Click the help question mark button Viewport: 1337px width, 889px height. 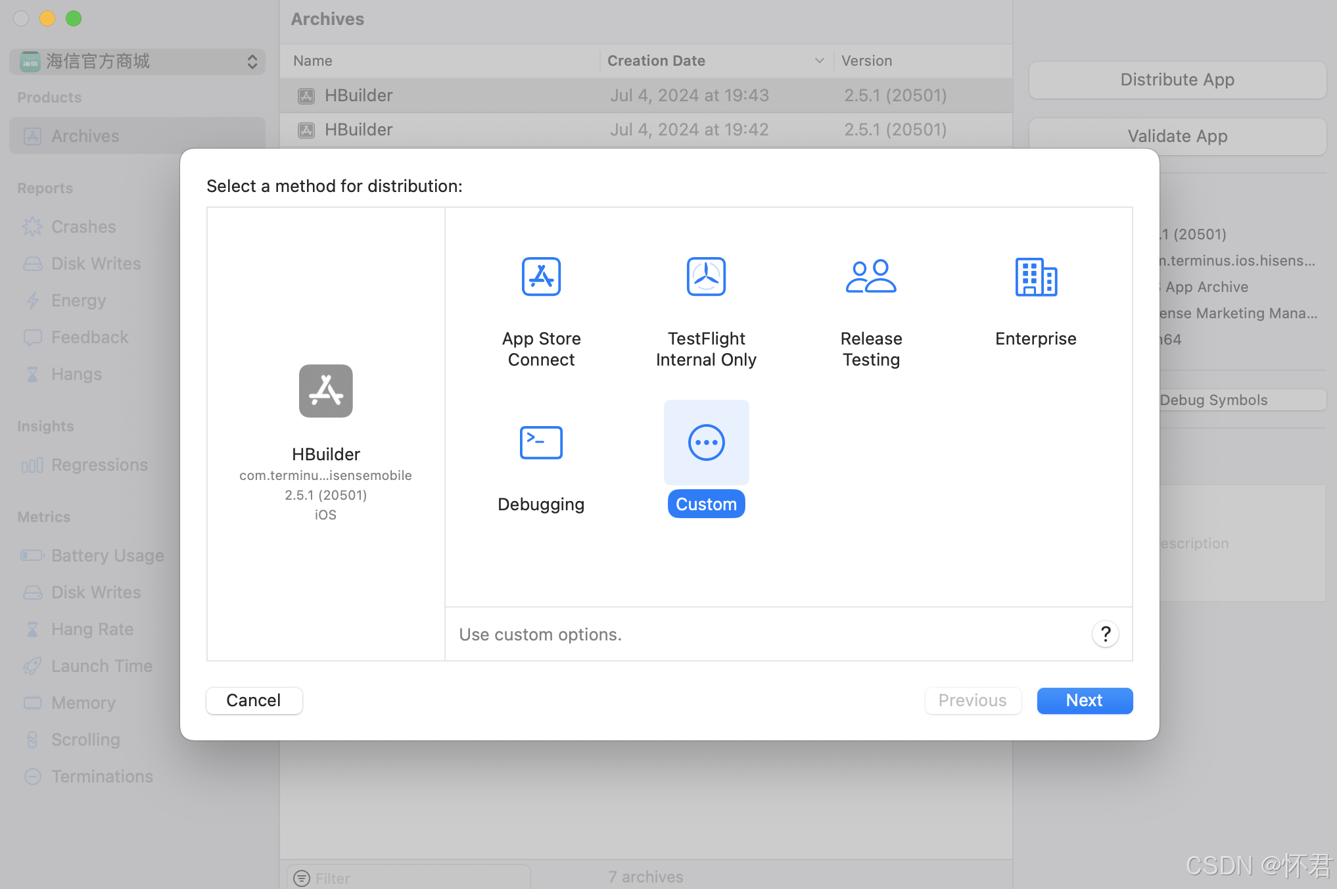point(1105,634)
